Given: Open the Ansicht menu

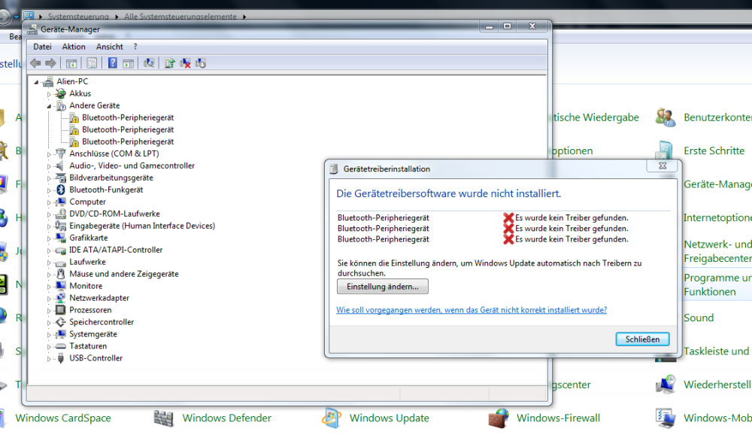Looking at the screenshot, I should click(x=109, y=47).
